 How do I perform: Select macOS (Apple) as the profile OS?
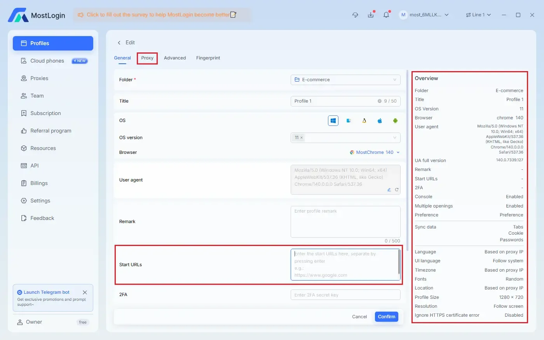coord(380,121)
